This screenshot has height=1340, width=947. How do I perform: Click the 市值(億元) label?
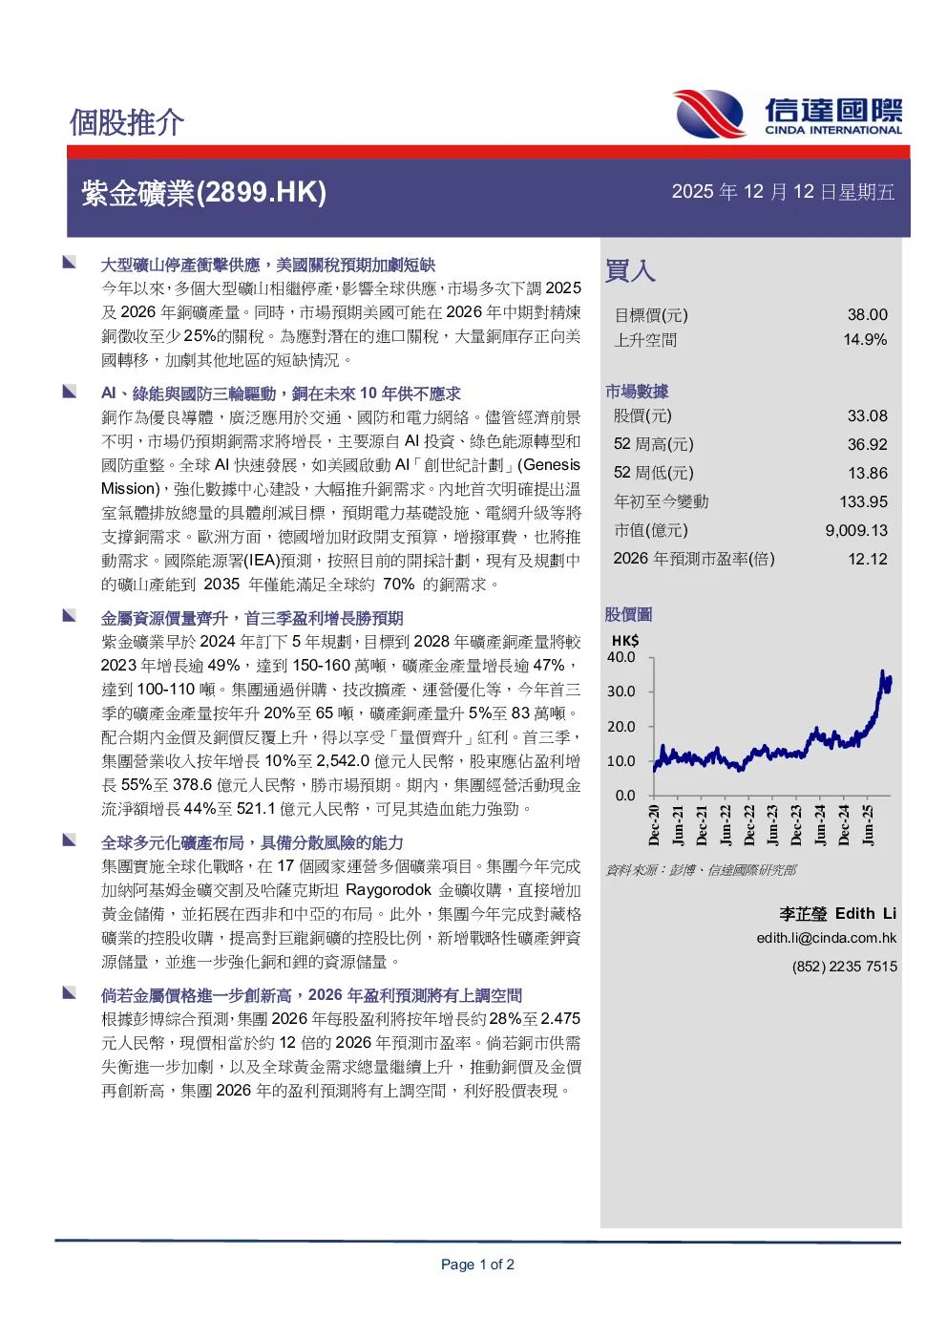coord(650,531)
